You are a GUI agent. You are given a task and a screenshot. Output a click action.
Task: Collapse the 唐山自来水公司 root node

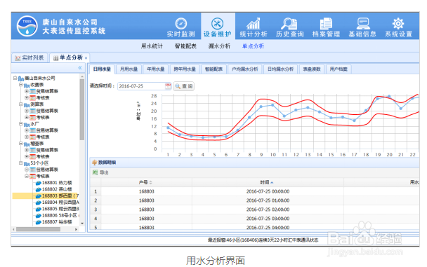tap(15, 78)
